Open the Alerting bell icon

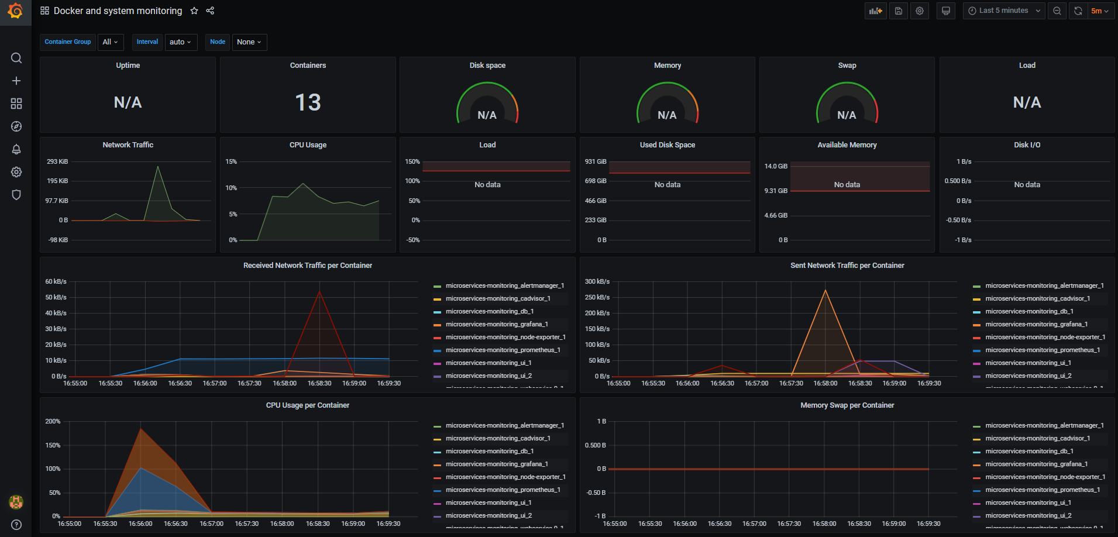tap(16, 149)
